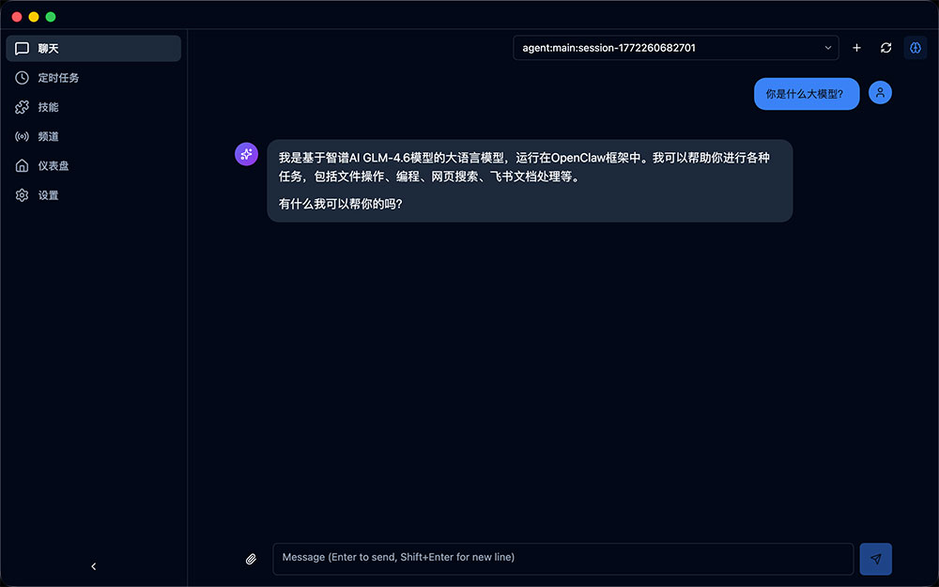Click the 频道 broadcast icon
This screenshot has width=939, height=587.
pos(23,136)
